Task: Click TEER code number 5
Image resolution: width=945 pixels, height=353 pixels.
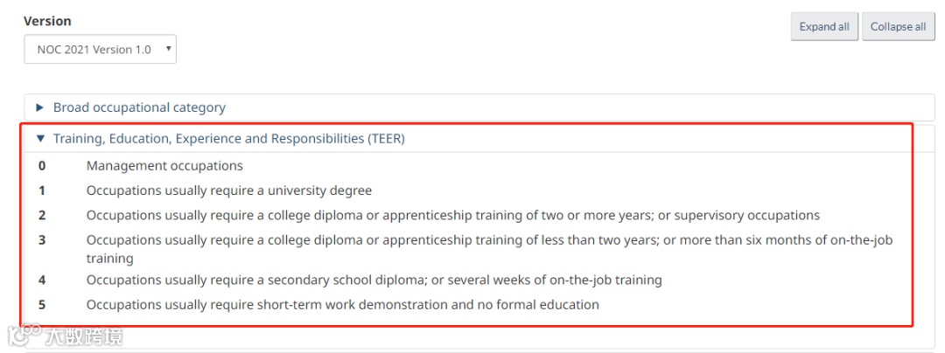Action: click(x=42, y=305)
